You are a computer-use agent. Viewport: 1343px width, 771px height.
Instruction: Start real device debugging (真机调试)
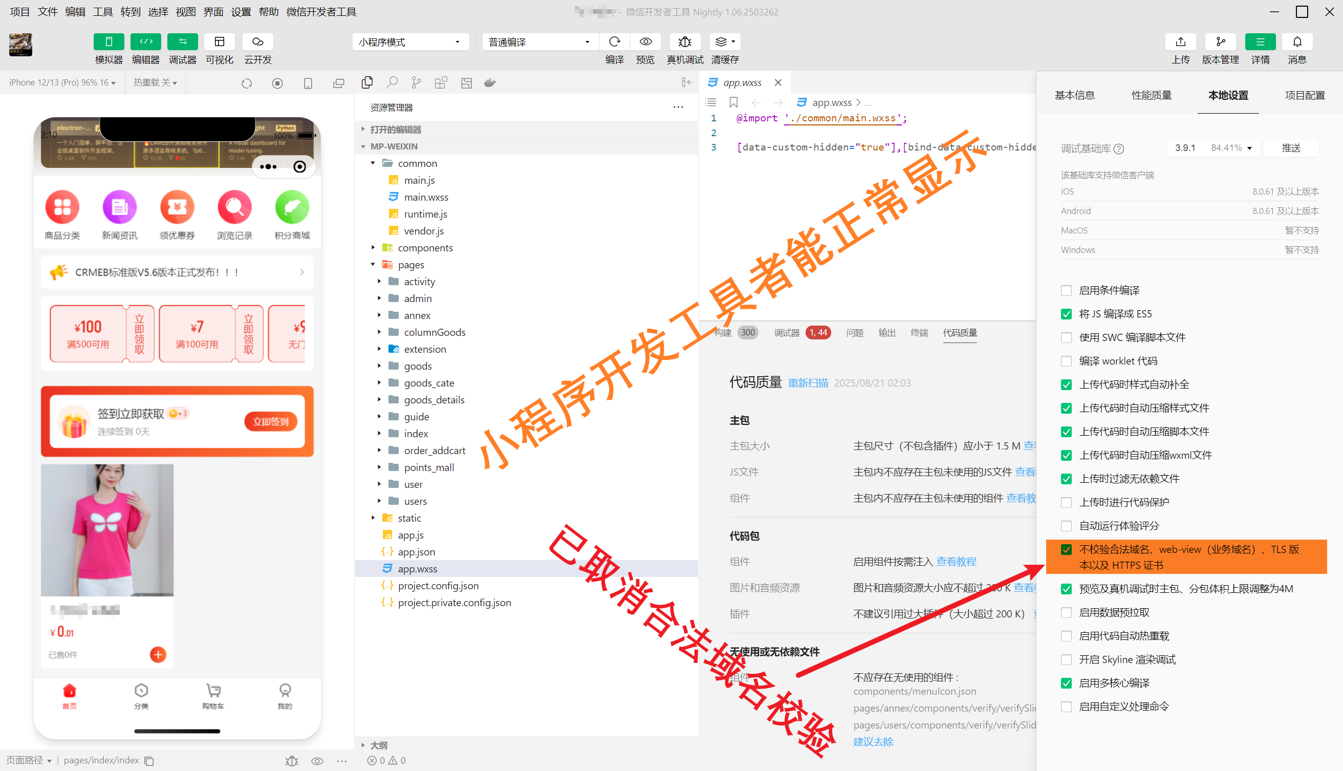[x=684, y=42]
